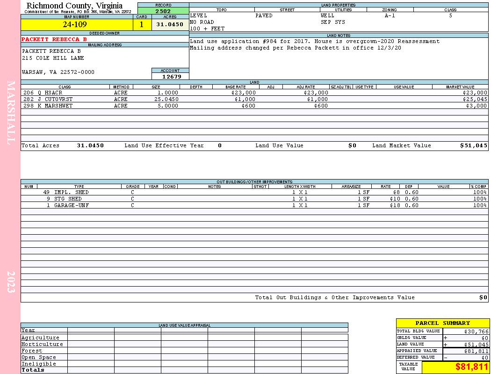Click Total Out Buildings & Other Improvements Value label
The height and width of the screenshot is (374, 491).
point(335,298)
